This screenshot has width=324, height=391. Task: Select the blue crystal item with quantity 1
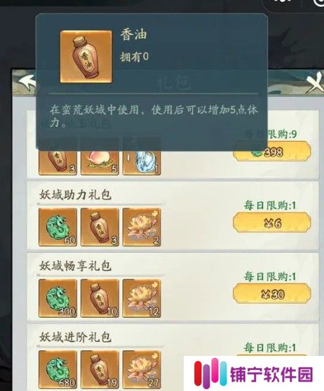(x=142, y=162)
